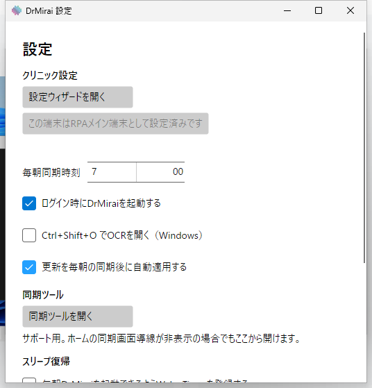Click the vertical scrollbar of settings window
Viewport: 372px width, 388px height.
tap(364, 148)
